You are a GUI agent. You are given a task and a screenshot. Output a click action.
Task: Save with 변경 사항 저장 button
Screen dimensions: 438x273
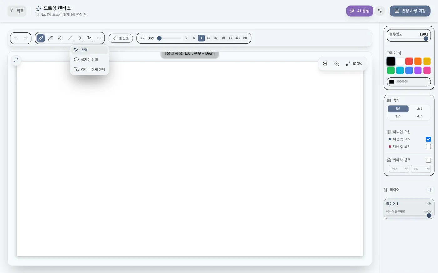pyautogui.click(x=410, y=11)
